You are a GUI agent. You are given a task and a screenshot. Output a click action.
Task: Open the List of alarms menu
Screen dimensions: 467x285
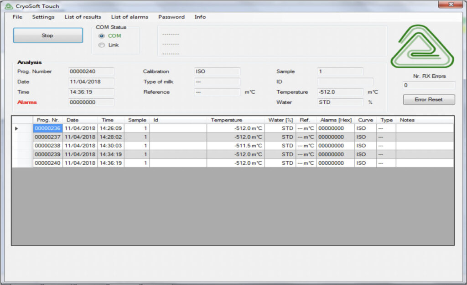[130, 17]
